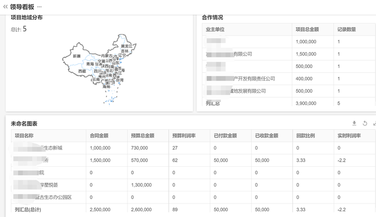This screenshot has height=217, width=376.
Task: Select the 未命名图表 panel title
Action: [24, 123]
